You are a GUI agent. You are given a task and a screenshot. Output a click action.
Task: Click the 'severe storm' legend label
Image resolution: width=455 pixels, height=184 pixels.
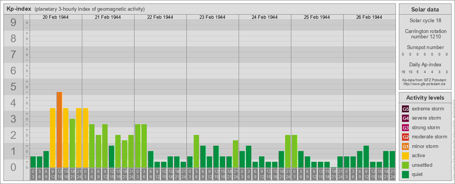[x=427, y=118]
